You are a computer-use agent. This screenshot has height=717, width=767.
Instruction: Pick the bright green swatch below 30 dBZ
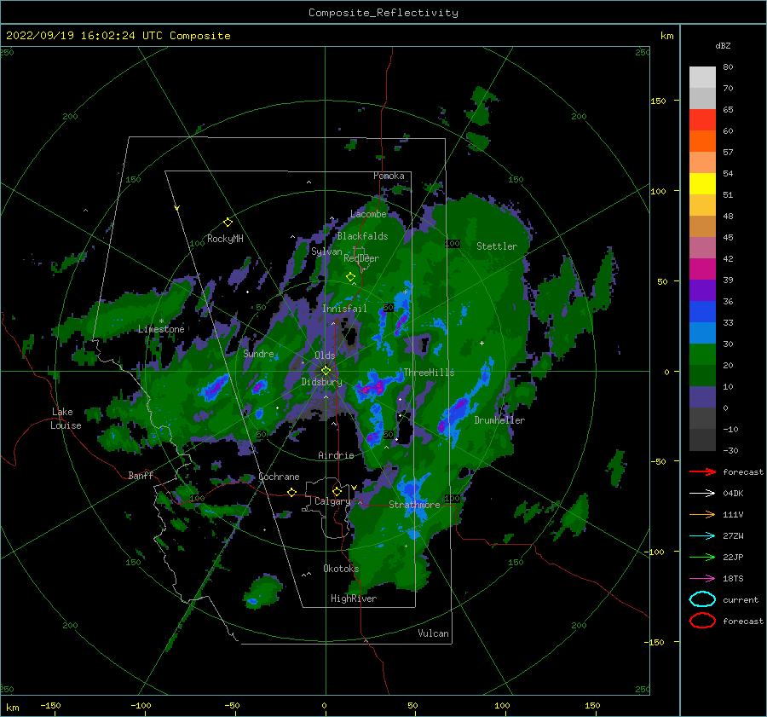click(x=702, y=355)
